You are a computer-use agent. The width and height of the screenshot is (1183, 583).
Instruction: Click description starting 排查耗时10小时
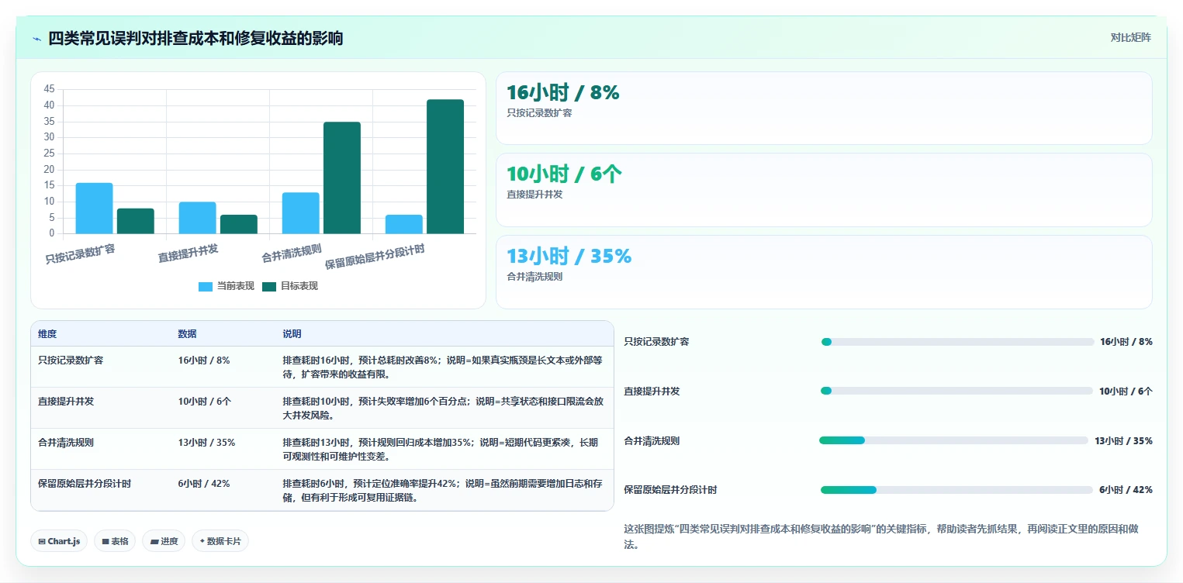(443, 409)
